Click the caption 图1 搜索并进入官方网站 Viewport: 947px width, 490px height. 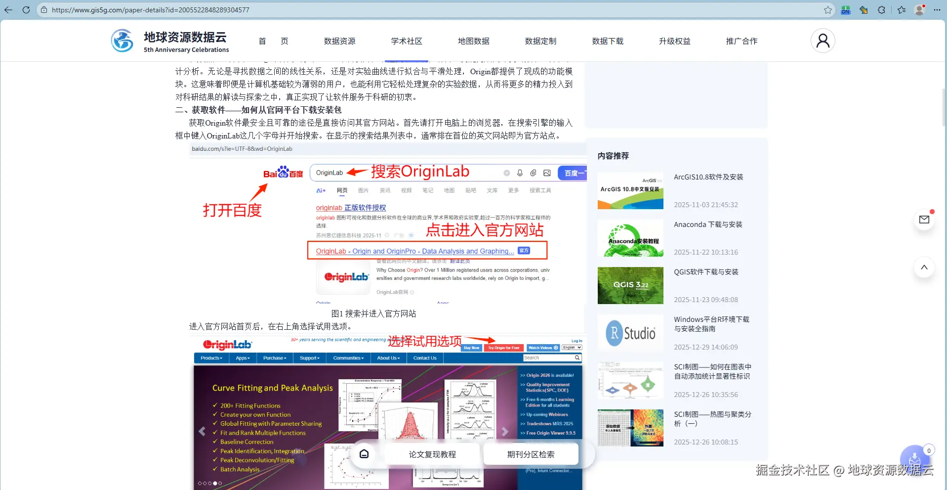(x=373, y=313)
